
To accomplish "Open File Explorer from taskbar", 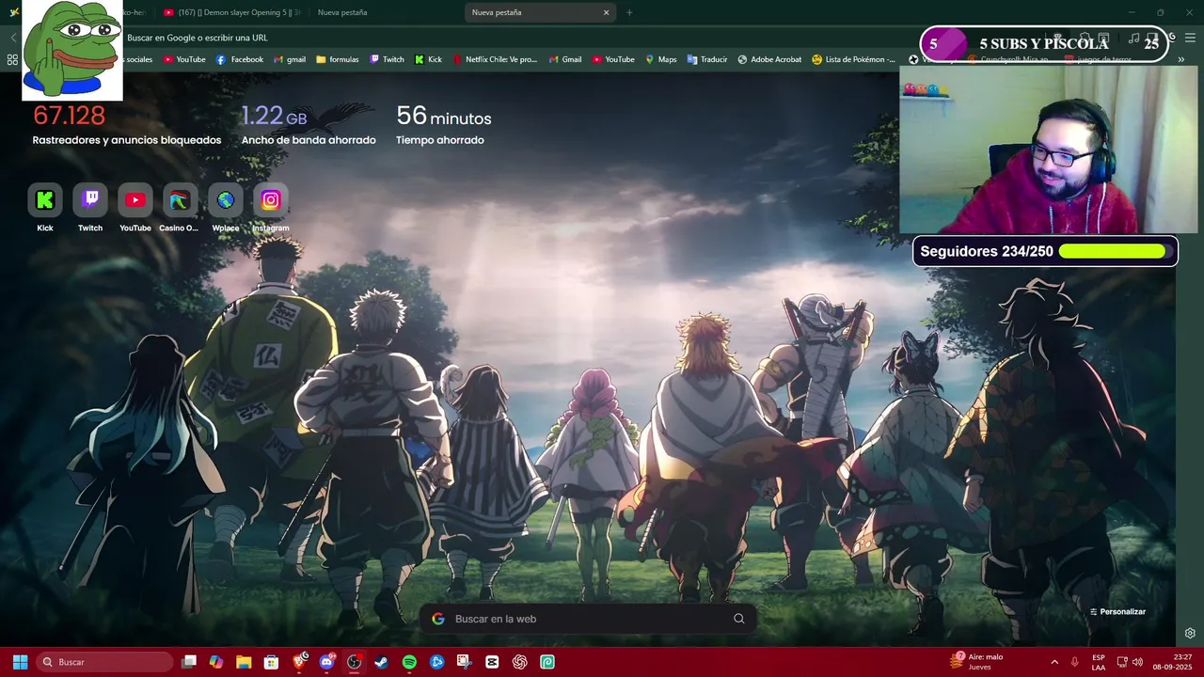I will point(244,662).
